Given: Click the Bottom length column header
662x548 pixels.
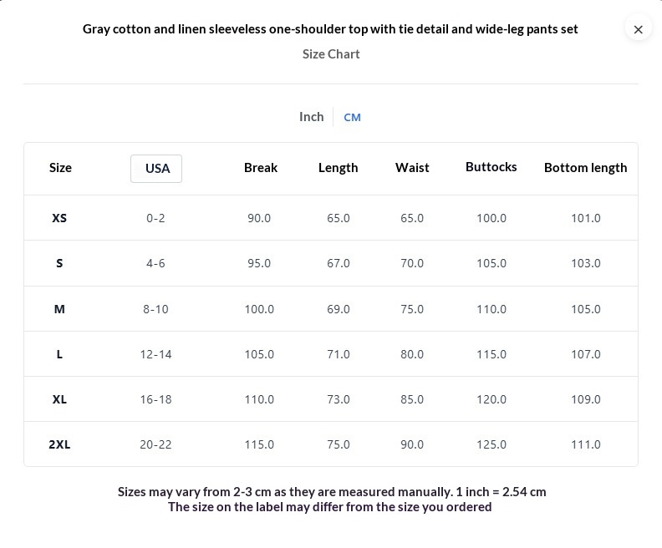Looking at the screenshot, I should click(x=585, y=168).
